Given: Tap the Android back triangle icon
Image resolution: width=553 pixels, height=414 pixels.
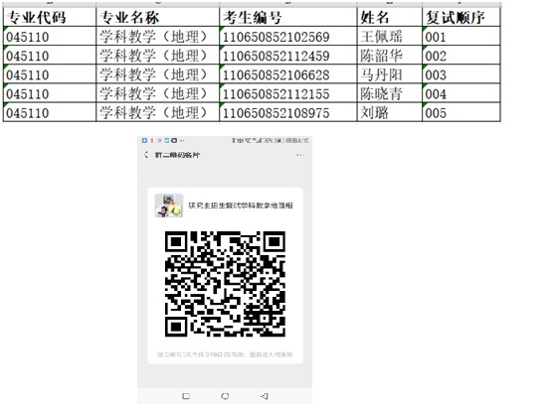Looking at the screenshot, I should (265, 396).
